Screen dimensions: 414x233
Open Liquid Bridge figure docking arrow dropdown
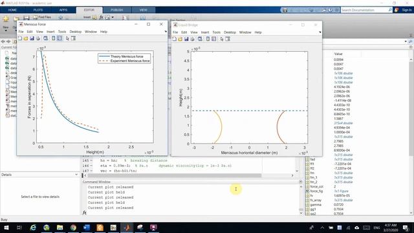[320, 32]
